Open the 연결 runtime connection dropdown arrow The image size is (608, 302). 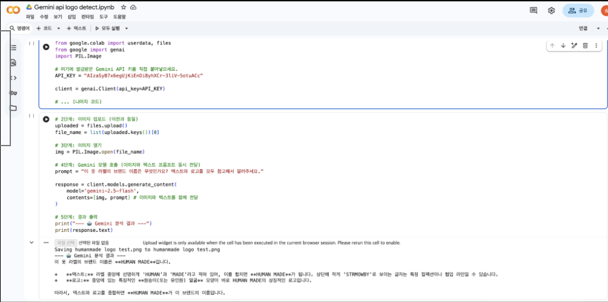598,28
